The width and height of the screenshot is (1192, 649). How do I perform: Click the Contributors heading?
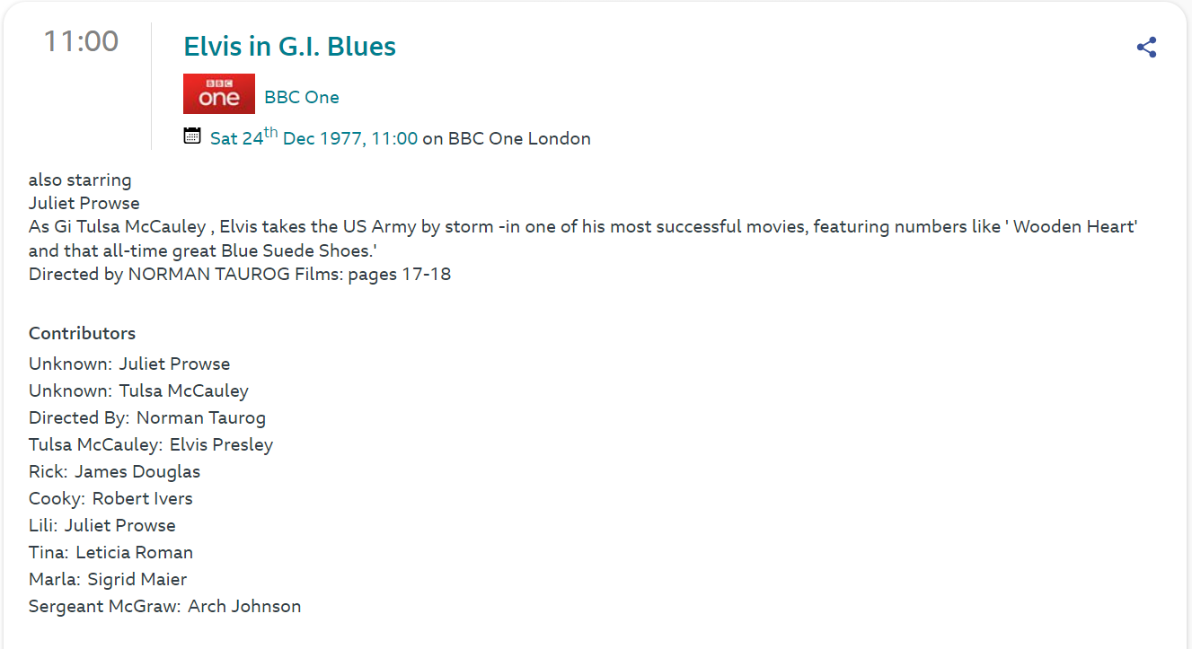[82, 333]
